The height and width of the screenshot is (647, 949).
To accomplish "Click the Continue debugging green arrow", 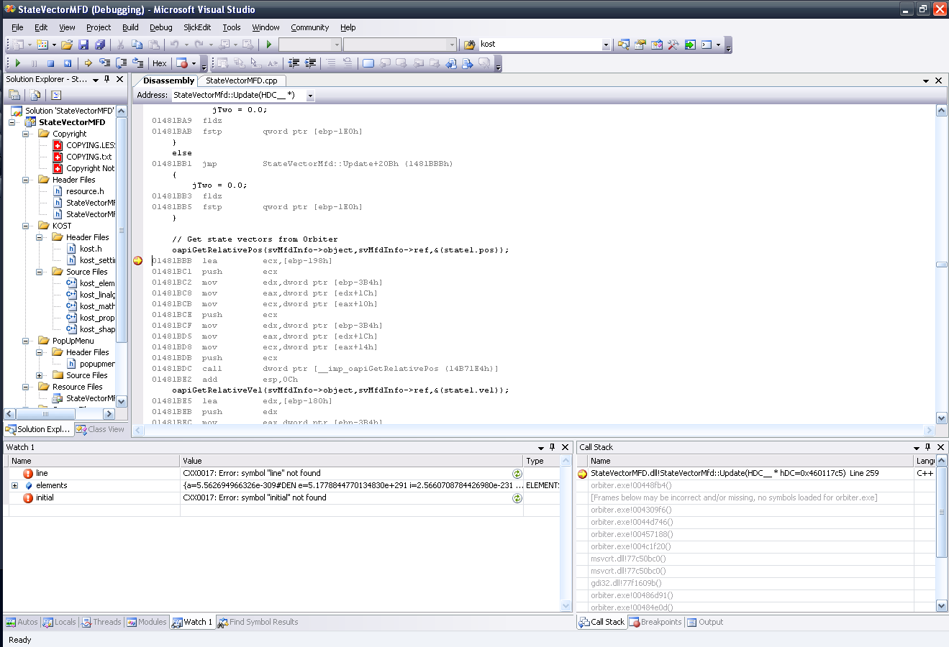I will (x=18, y=63).
